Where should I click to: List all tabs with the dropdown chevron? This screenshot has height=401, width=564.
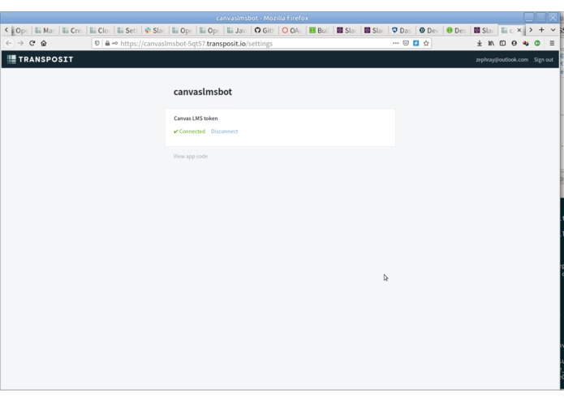[553, 30]
